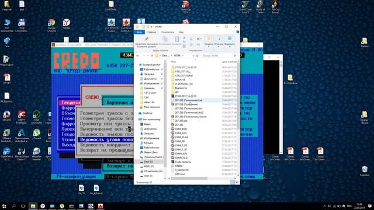Open the Select dropdown arrow in ribbon
The width and height of the screenshot is (374, 210).
click(230, 47)
